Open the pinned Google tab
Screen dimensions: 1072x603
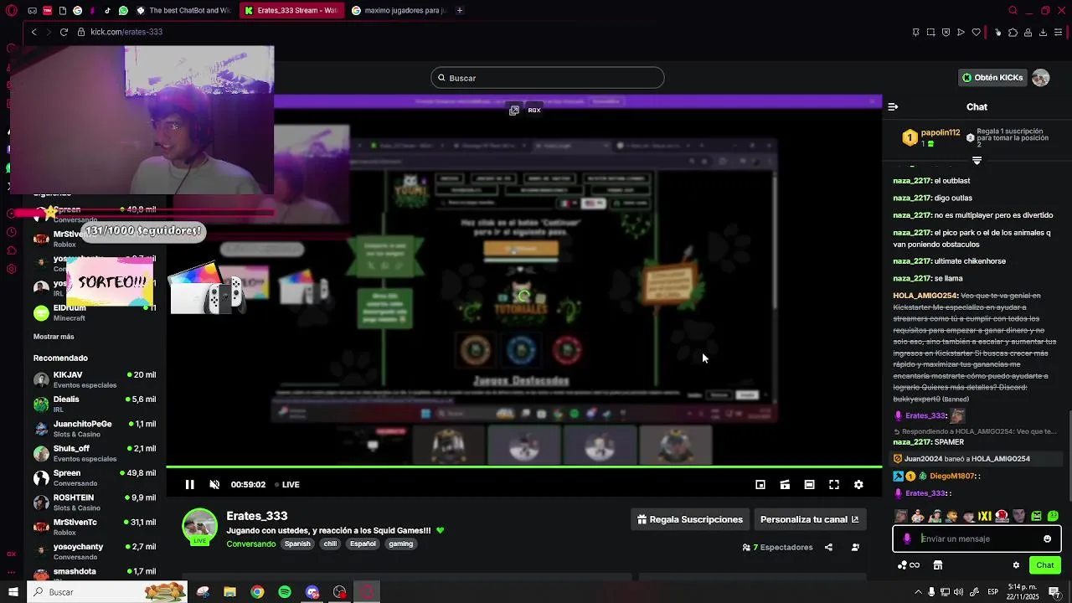(x=77, y=10)
